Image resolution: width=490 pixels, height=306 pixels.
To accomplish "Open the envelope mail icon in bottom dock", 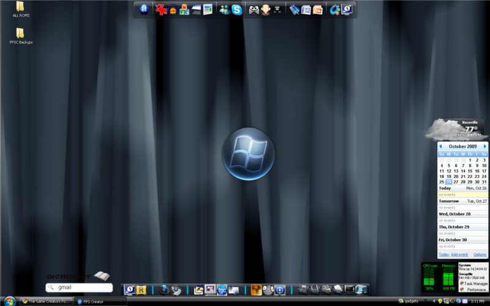I will [233, 290].
